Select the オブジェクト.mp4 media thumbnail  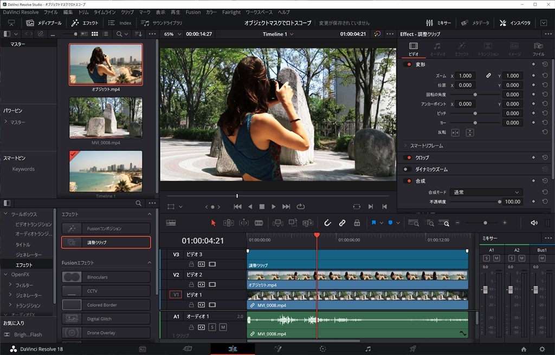click(106, 64)
